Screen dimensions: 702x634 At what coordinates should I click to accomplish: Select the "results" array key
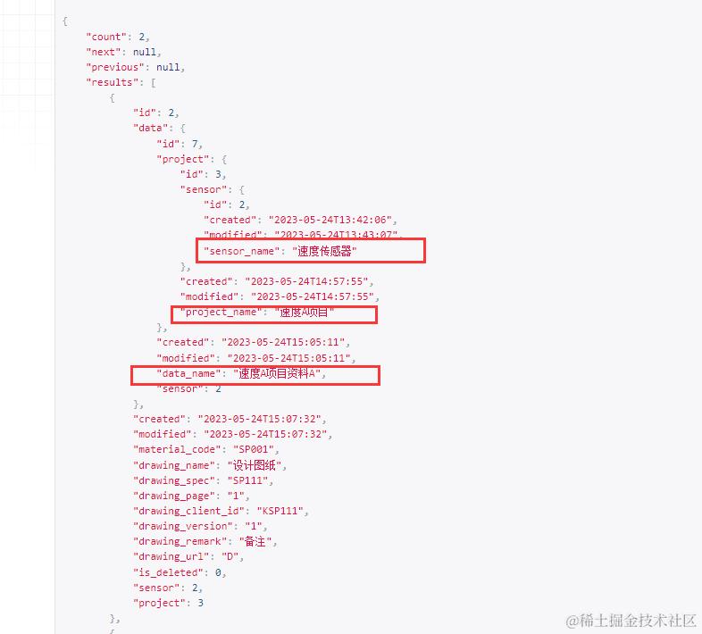pos(113,82)
